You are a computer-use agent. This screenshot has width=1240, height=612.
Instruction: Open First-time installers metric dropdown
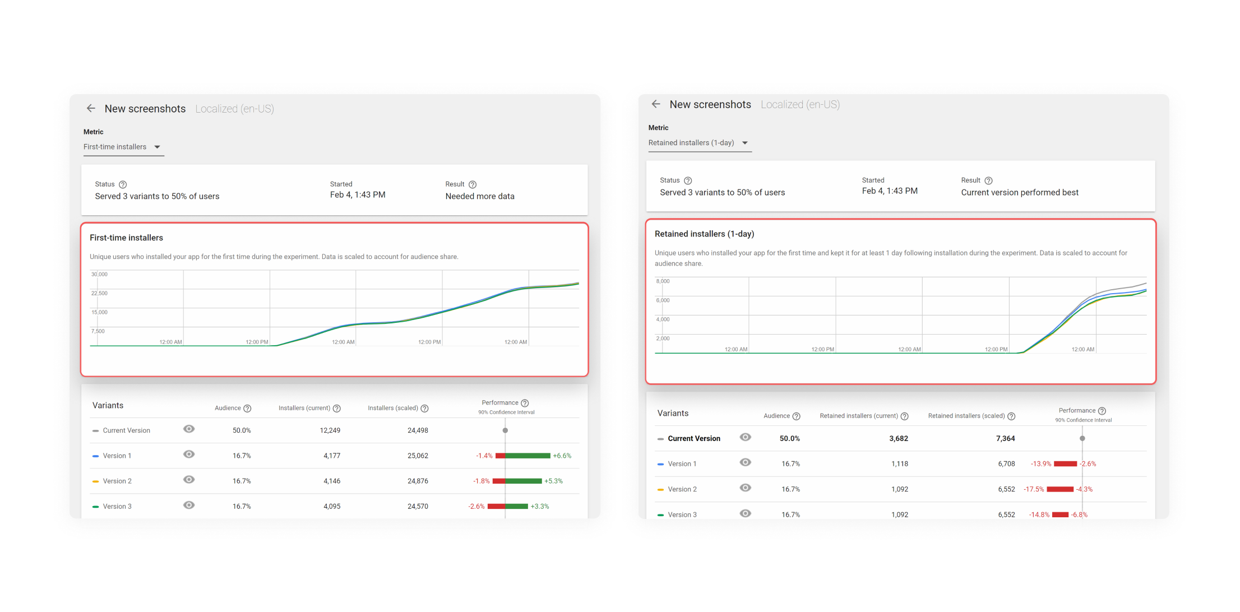(115, 147)
